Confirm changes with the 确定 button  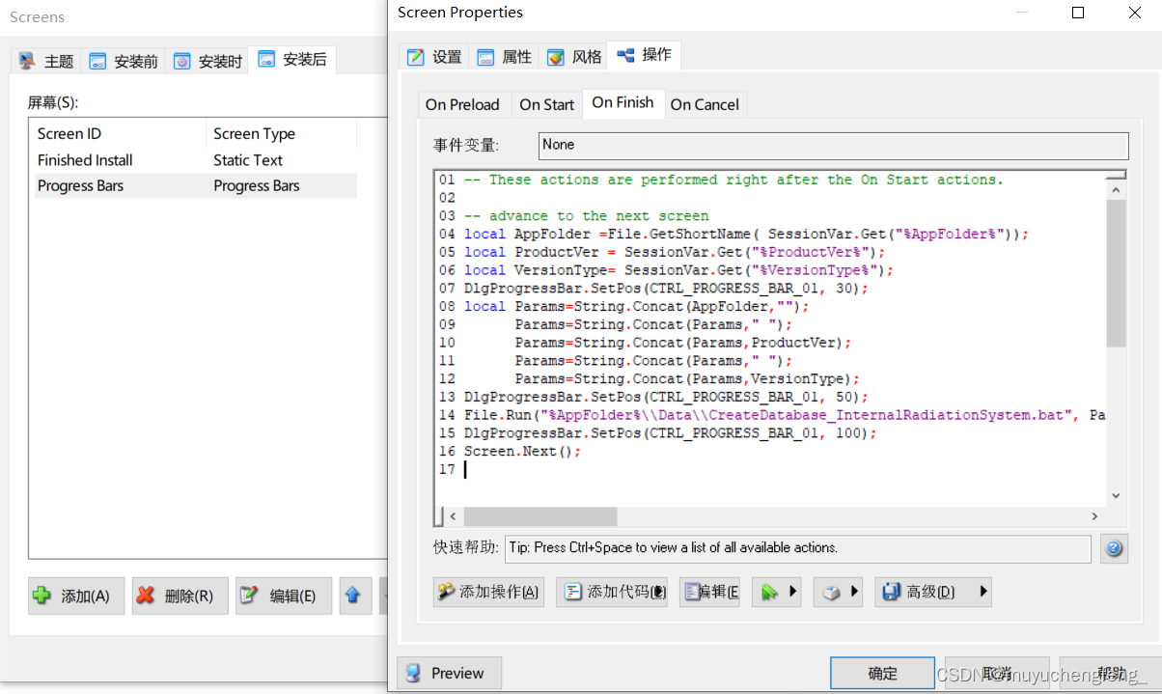881,673
